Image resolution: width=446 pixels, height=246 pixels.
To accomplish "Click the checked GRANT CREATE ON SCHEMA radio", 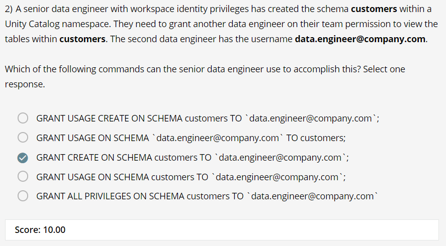I will (x=23, y=157).
